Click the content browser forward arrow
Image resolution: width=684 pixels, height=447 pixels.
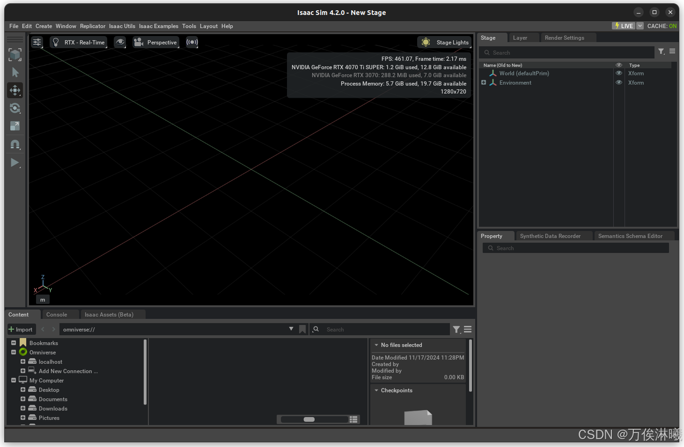pos(53,329)
